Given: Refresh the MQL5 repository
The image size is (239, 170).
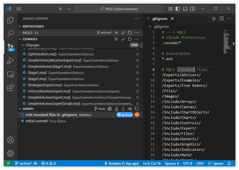Looking at the screenshot, I should pos(130,33).
